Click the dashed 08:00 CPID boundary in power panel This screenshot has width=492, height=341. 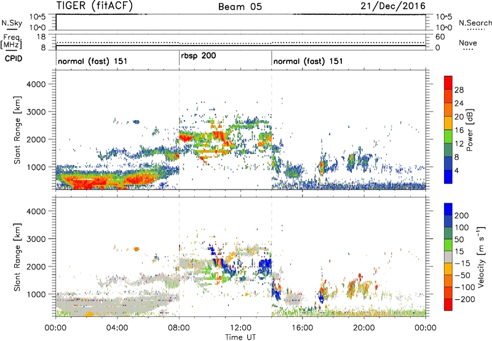179,129
